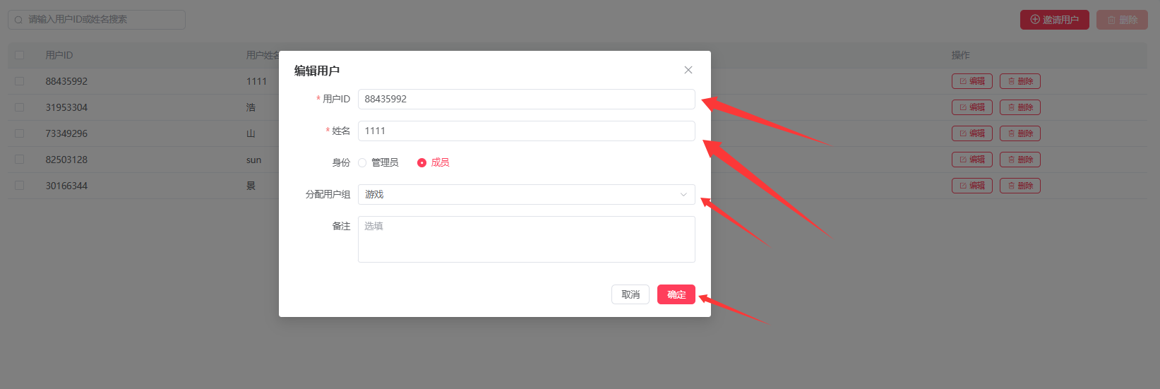Click the 编辑 icon for user 82503128
This screenshot has height=389, width=1160.
click(x=972, y=160)
